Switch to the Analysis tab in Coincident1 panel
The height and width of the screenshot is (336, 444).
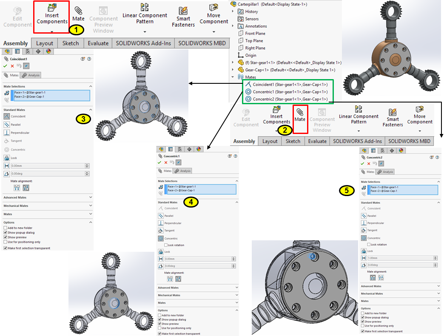coord(31,75)
